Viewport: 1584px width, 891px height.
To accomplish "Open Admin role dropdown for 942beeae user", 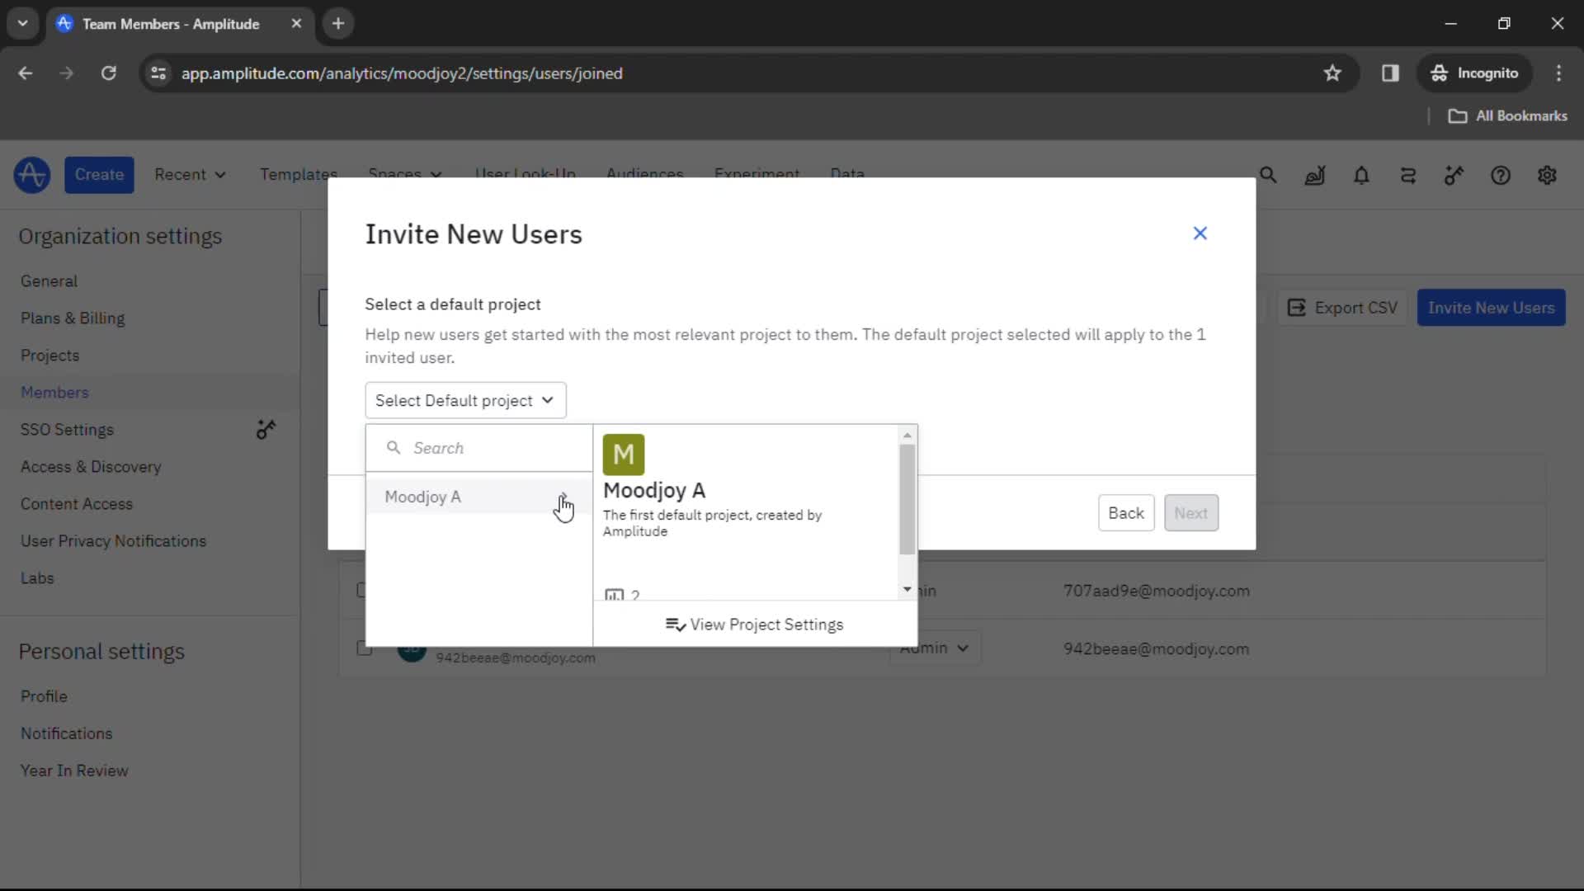I will (x=935, y=648).
